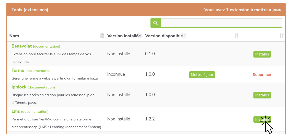
Task: Open the Ipblock extension link
Action: tap(19, 87)
